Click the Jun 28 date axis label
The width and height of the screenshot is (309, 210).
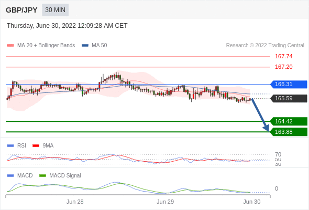(75, 202)
